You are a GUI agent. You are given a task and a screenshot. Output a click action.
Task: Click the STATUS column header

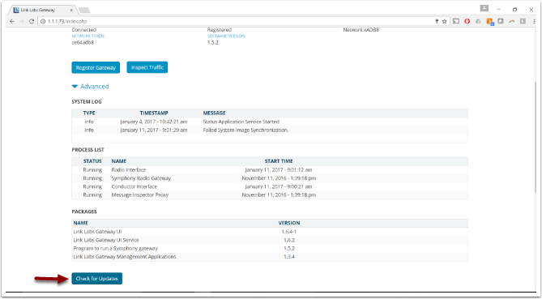[92, 161]
